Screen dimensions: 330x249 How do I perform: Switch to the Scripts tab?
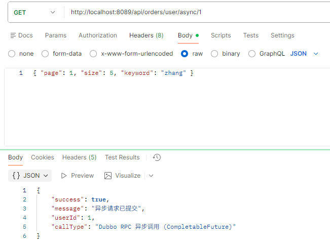tap(221, 35)
